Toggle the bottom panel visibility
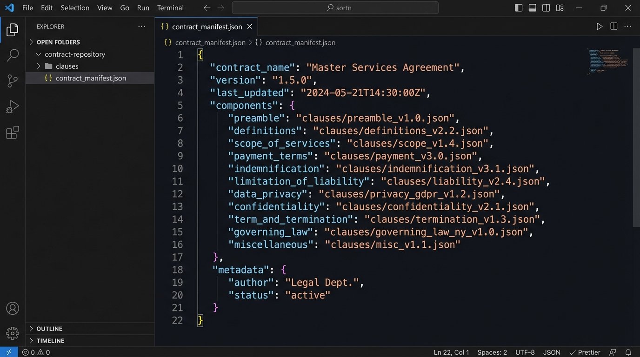 532,8
